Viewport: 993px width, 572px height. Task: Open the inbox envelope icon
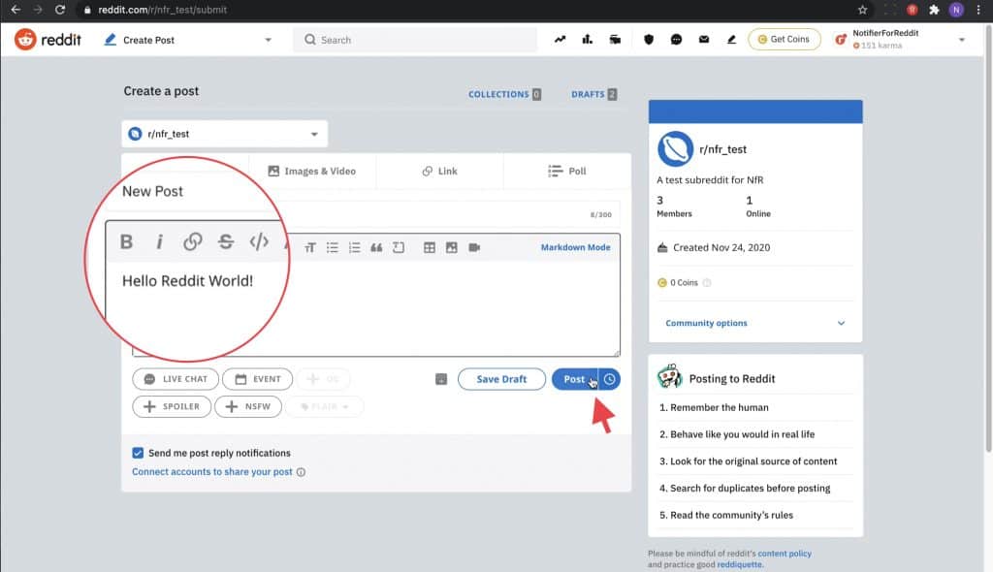[704, 40]
